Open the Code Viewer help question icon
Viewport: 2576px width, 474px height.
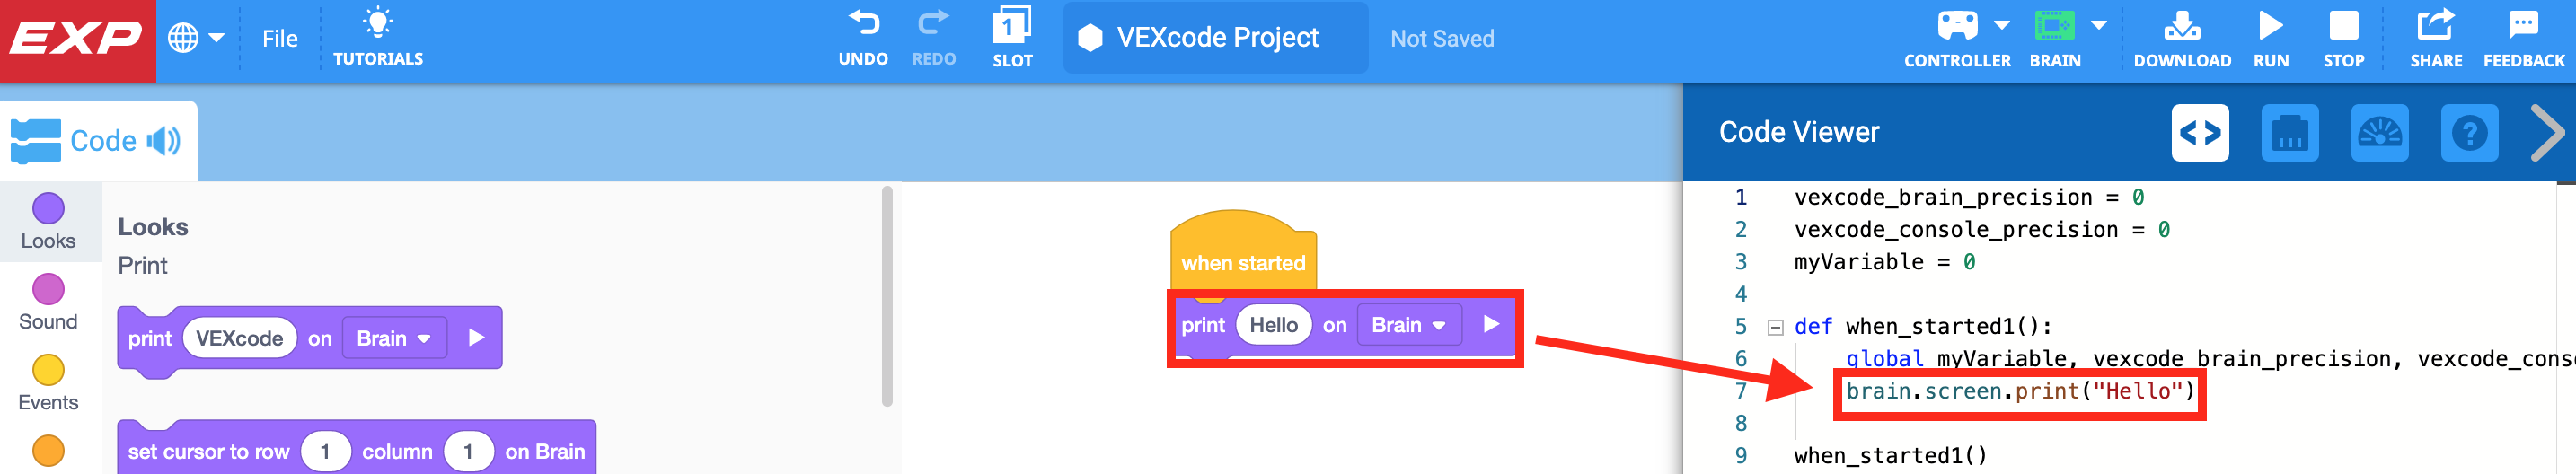(x=2469, y=133)
